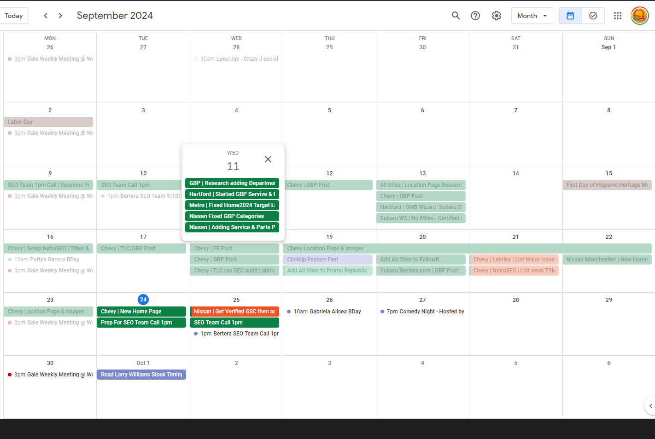Open Gale Weekly Meeting on the 2nd
Viewport: 655px width, 439px height.
click(48, 133)
